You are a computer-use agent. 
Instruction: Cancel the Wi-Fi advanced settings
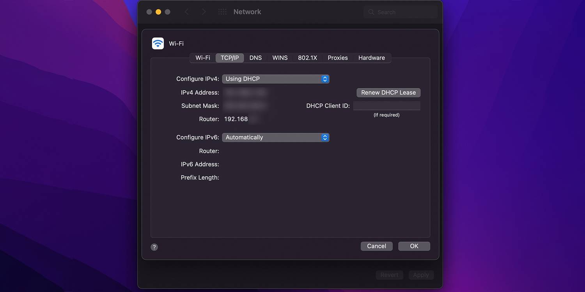pyautogui.click(x=377, y=246)
